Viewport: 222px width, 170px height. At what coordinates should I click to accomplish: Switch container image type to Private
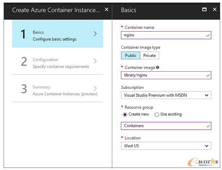149,55
